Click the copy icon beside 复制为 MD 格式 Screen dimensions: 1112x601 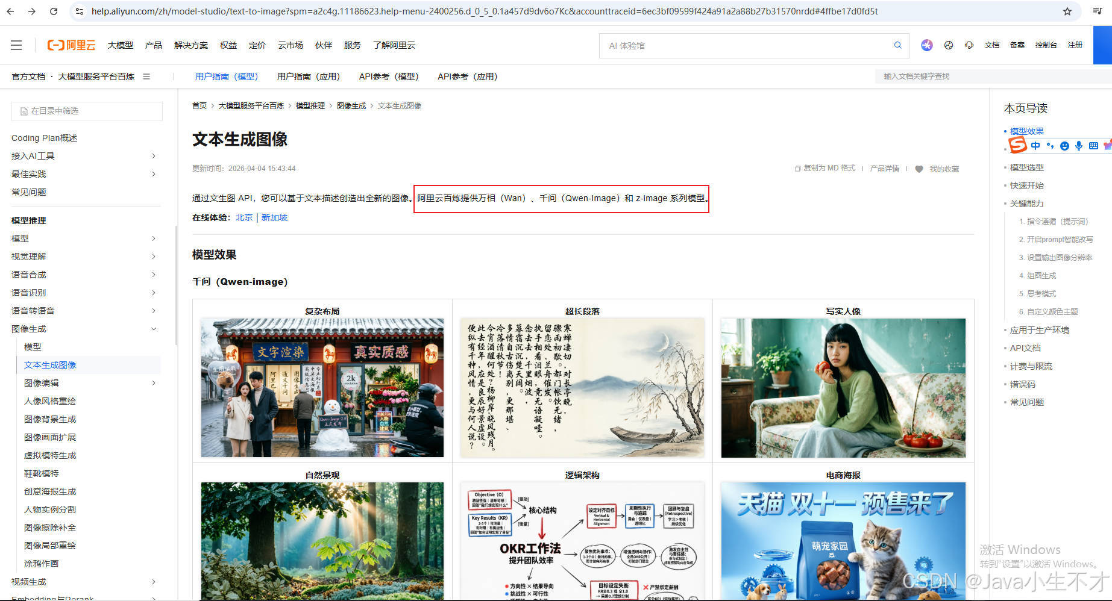pos(797,169)
